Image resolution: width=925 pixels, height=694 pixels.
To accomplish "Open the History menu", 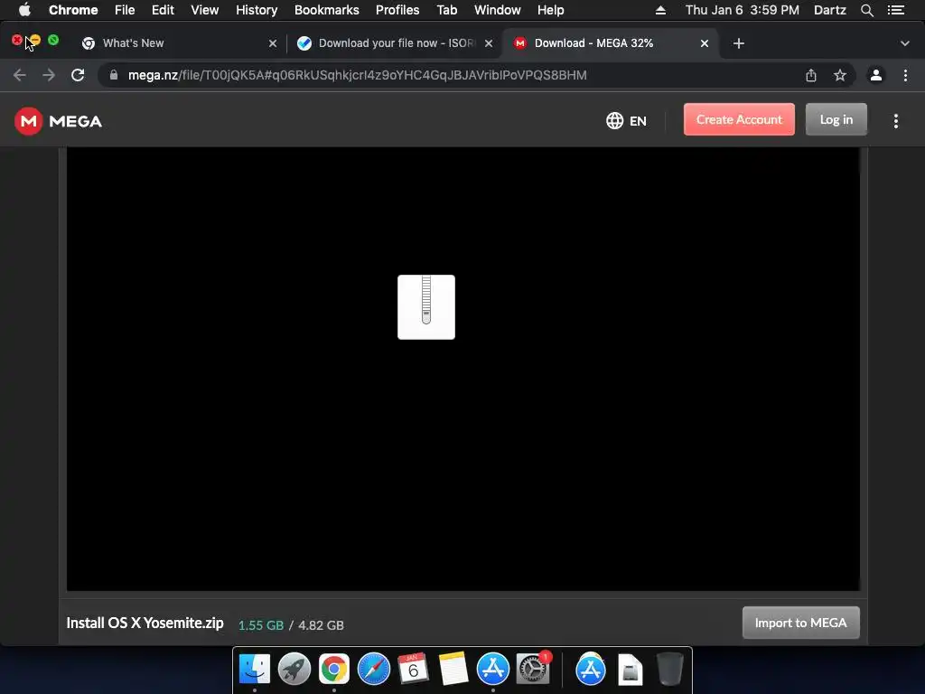I will click(x=257, y=10).
